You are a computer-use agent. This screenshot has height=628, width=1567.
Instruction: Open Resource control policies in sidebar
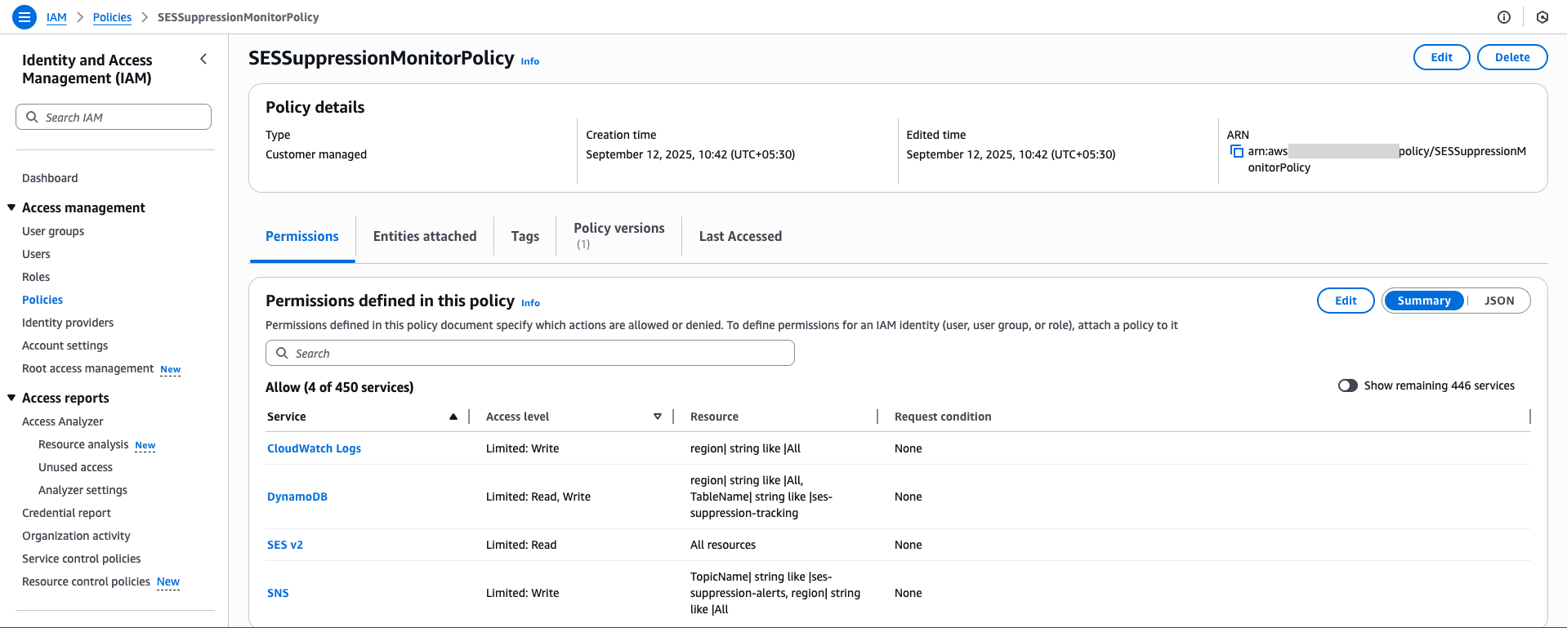[86, 581]
